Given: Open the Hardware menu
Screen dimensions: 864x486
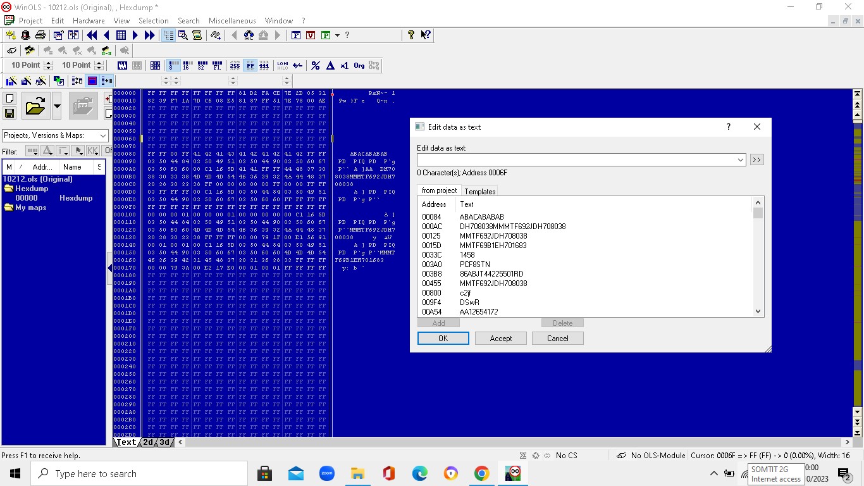Looking at the screenshot, I should click(89, 20).
